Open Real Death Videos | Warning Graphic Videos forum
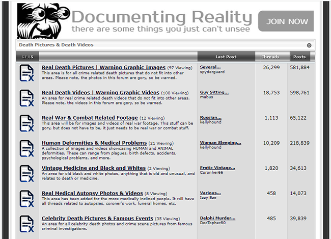The width and height of the screenshot is (331, 239). pyautogui.click(x=100, y=93)
